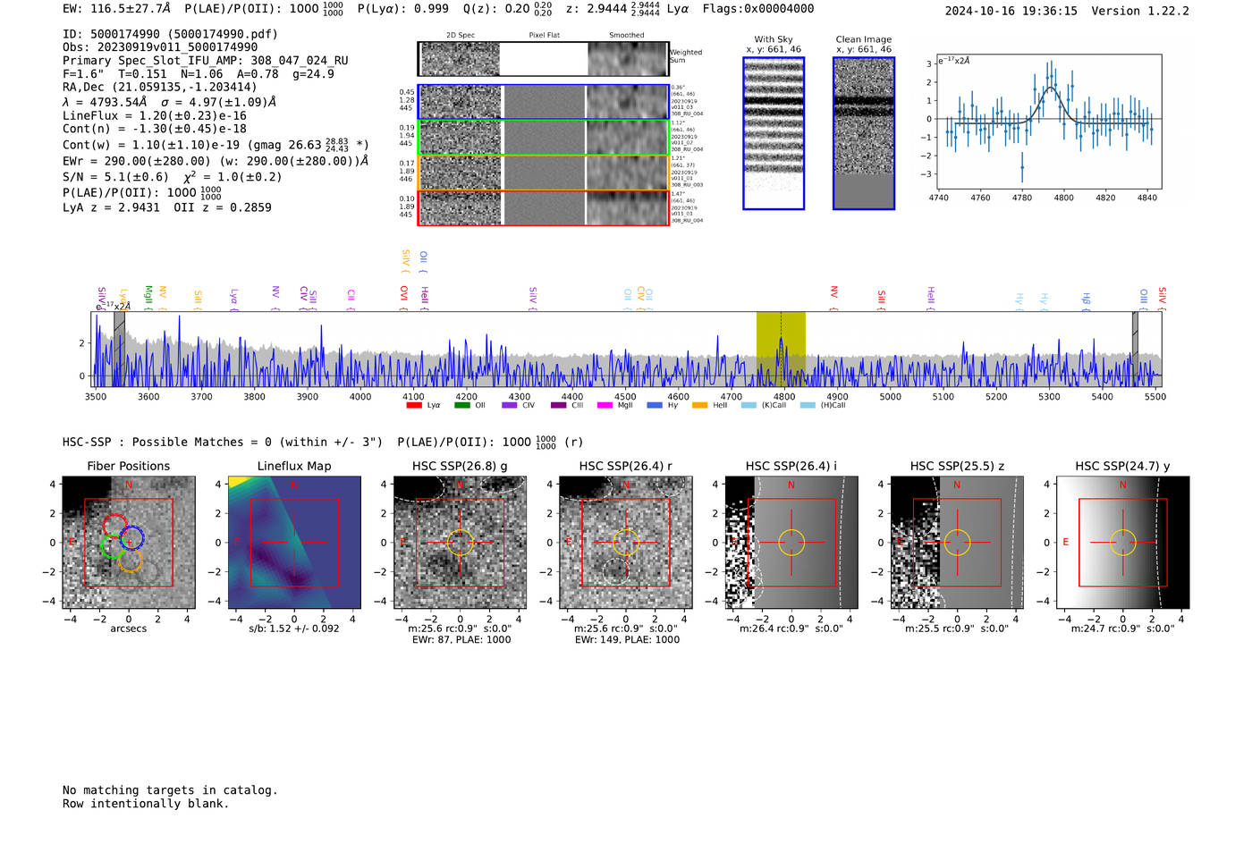Click the gray hatched band near 5460 Å
This screenshot has width=1252, height=852.
pos(1135,349)
